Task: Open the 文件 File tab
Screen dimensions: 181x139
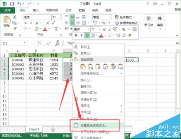Action: point(8,10)
